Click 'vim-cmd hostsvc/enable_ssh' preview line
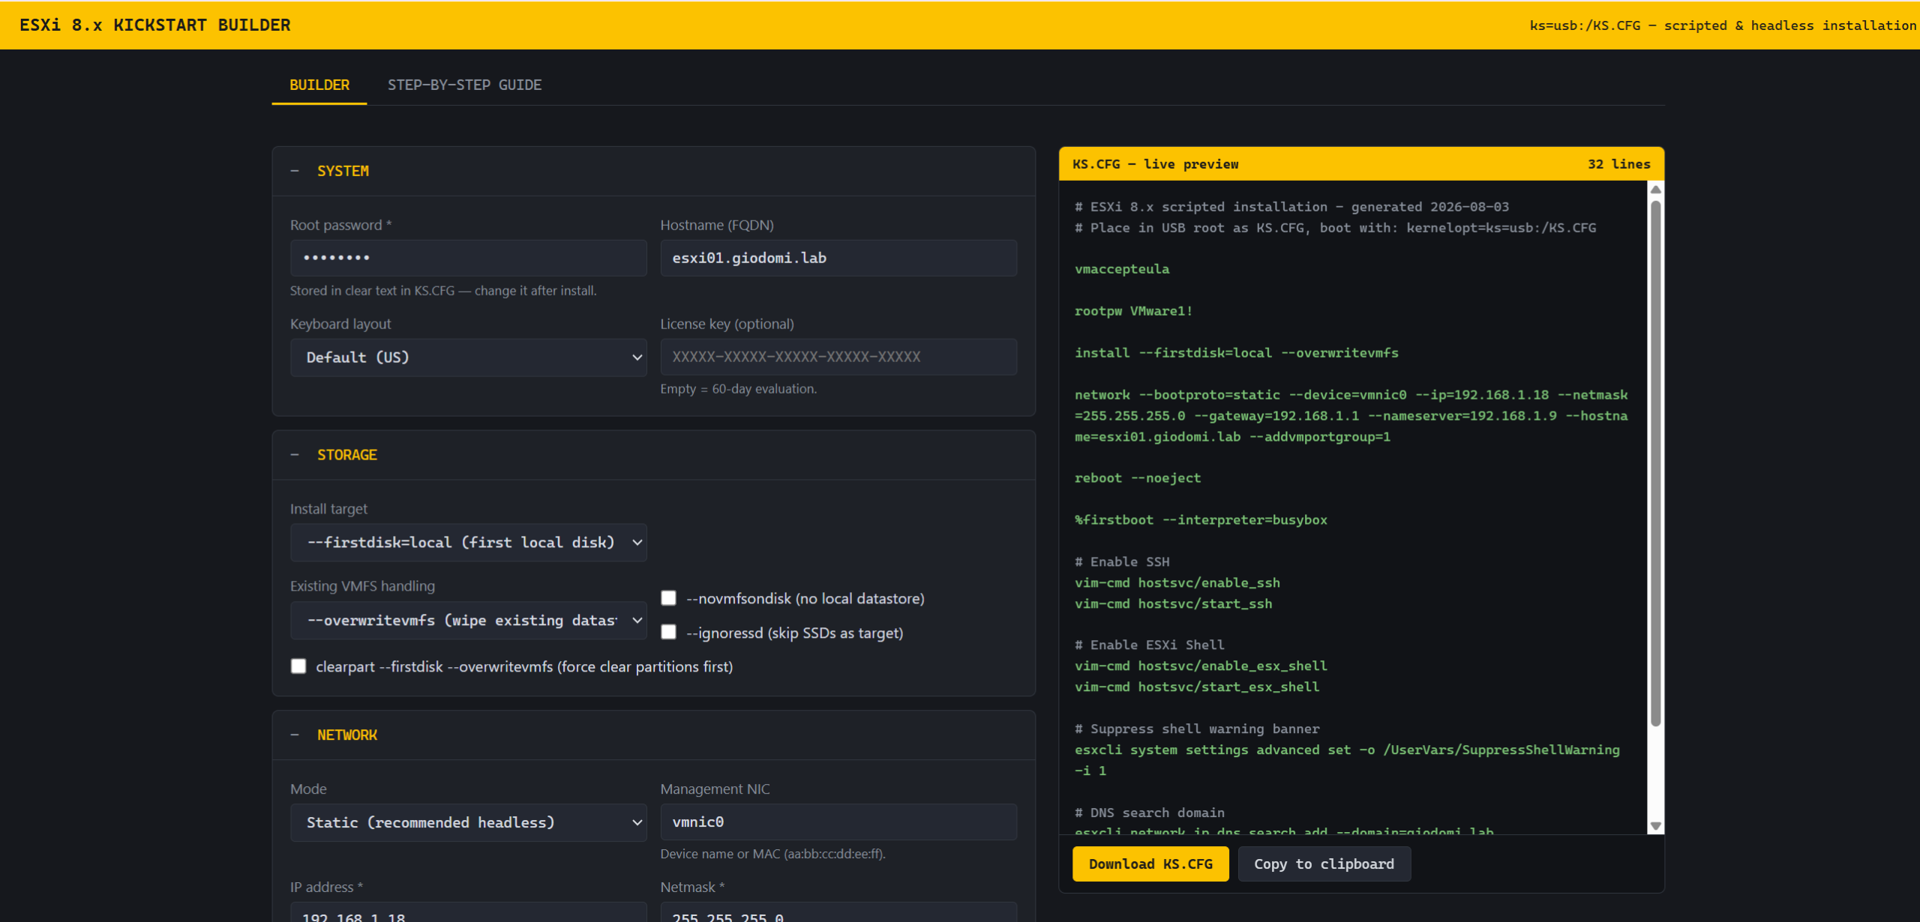 1177,583
